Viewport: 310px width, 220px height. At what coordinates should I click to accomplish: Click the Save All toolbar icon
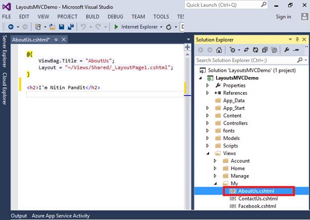[x=71, y=27]
